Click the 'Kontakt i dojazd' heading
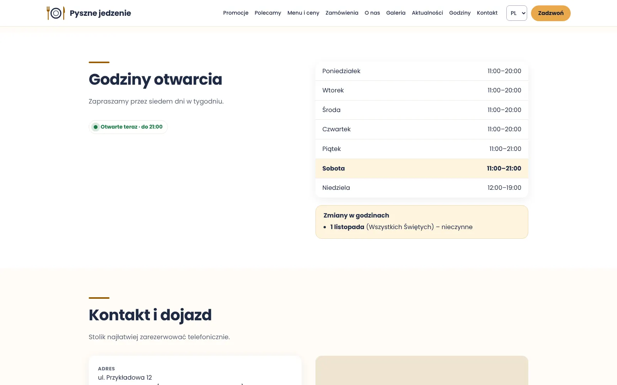 coord(150,315)
